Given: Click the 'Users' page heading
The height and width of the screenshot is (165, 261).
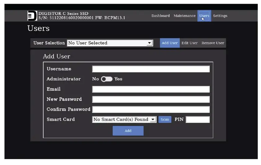Looking at the screenshot, I should tap(38, 28).
